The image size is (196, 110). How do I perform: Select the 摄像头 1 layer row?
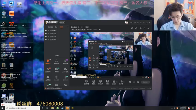(x=57, y=31)
